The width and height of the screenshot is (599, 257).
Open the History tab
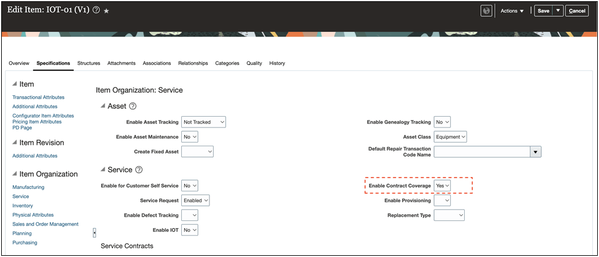coord(277,63)
